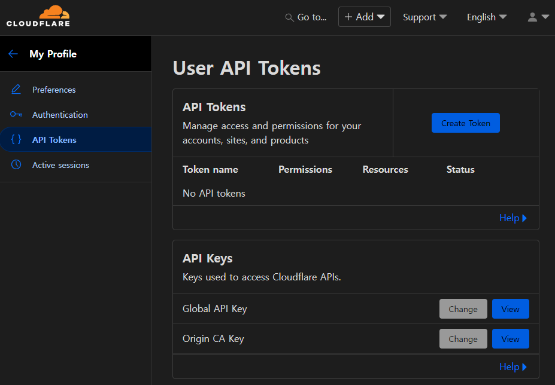Change the Global API Key
Image resolution: width=555 pixels, height=385 pixels.
pos(463,309)
